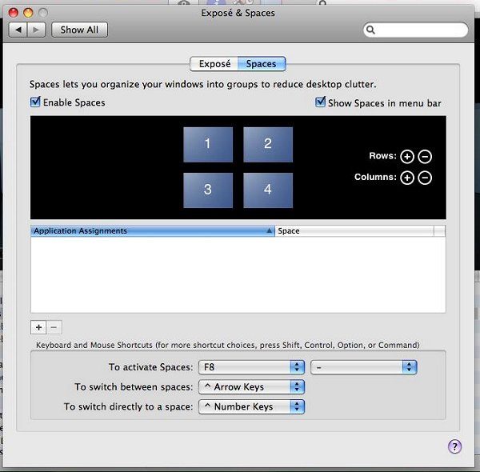This screenshot has width=480, height=472.
Task: Open the F8 activate Spaces dropdown
Action: [x=252, y=367]
